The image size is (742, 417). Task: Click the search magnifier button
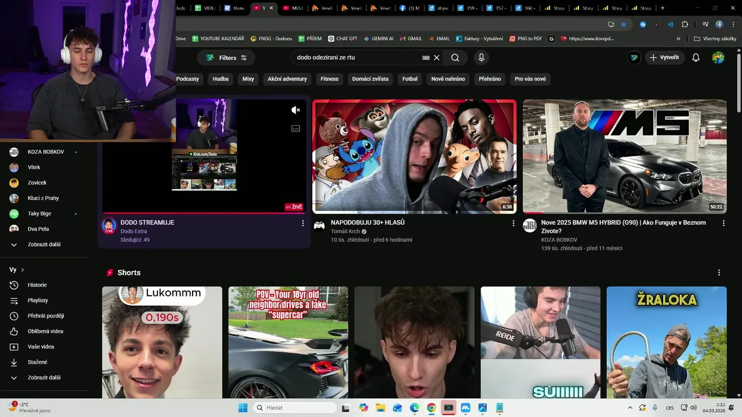tap(455, 58)
